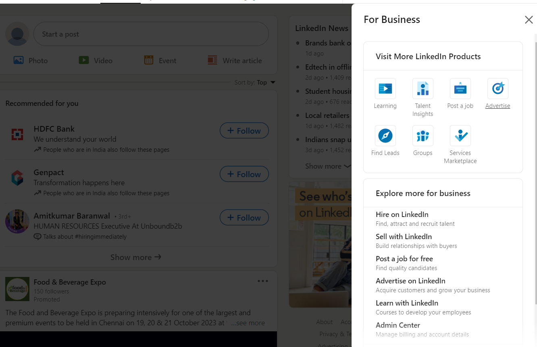Close the For Business panel
Image resolution: width=537 pixels, height=347 pixels.
click(529, 20)
